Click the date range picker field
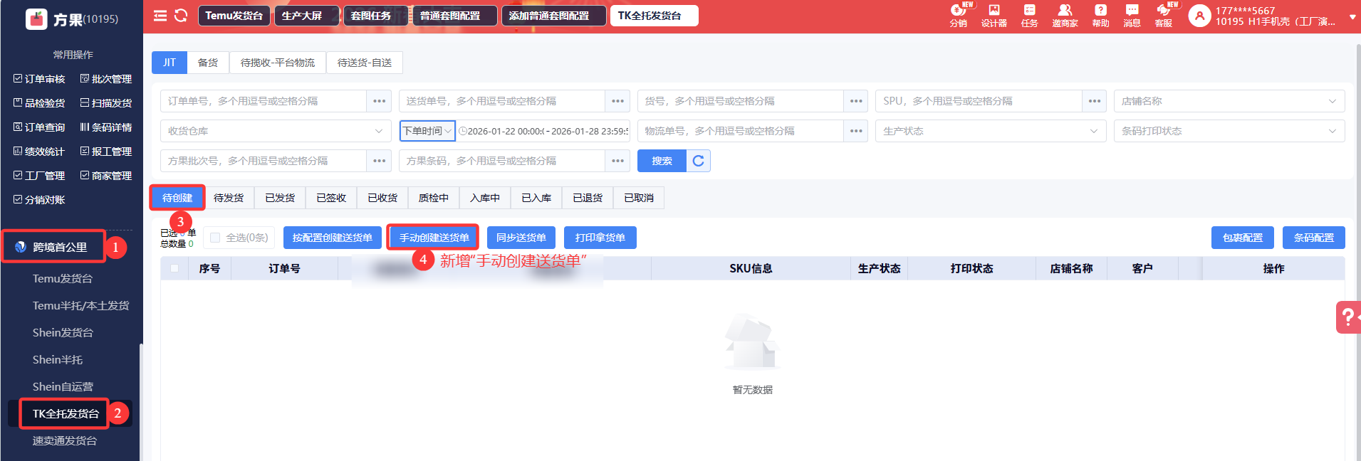The image size is (1361, 461). [543, 131]
